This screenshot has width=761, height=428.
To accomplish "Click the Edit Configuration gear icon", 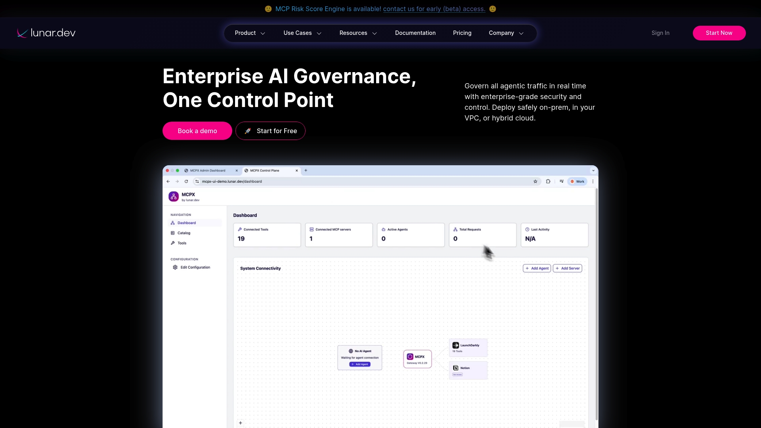I will point(175,267).
